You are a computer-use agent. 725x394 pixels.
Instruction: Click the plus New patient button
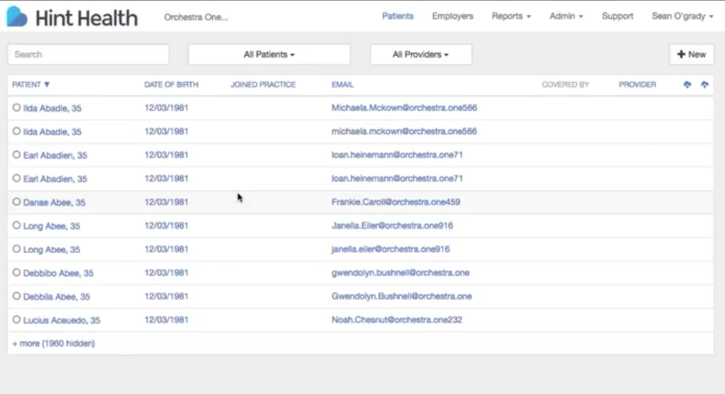pyautogui.click(x=691, y=55)
